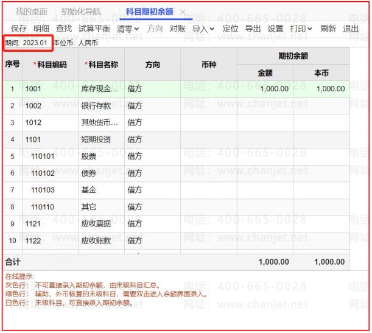Select the 其它 name cell

tap(102, 207)
